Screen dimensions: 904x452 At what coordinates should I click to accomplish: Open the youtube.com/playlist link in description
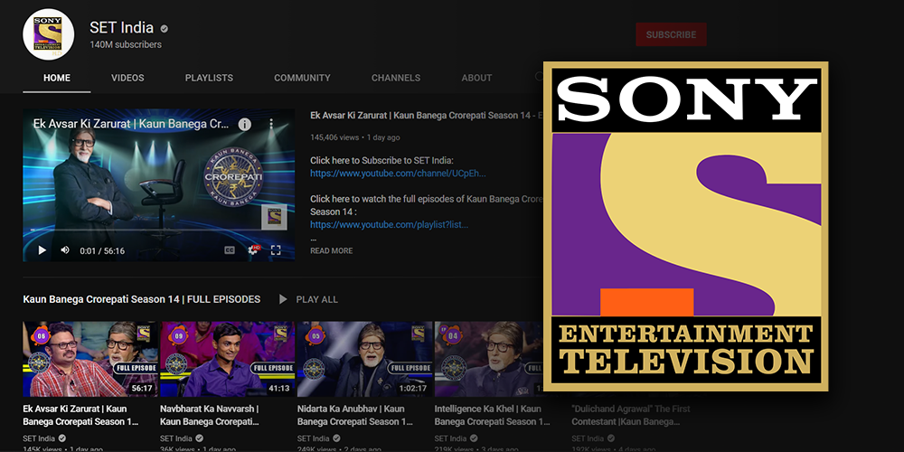(389, 224)
